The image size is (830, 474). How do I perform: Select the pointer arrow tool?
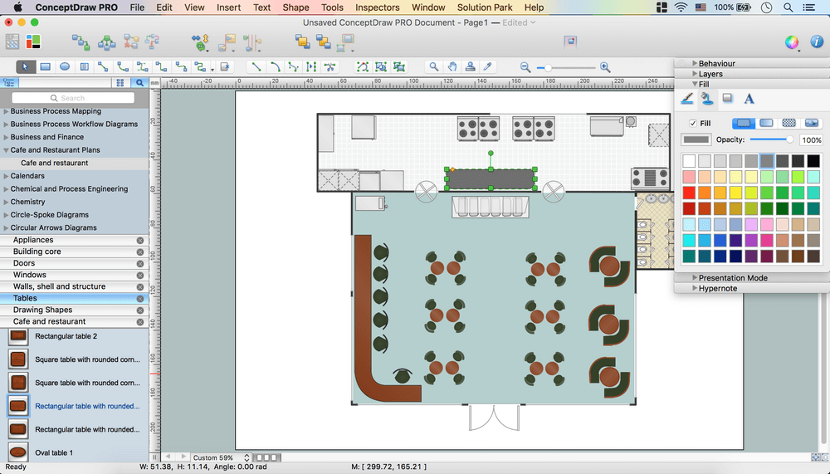25,66
